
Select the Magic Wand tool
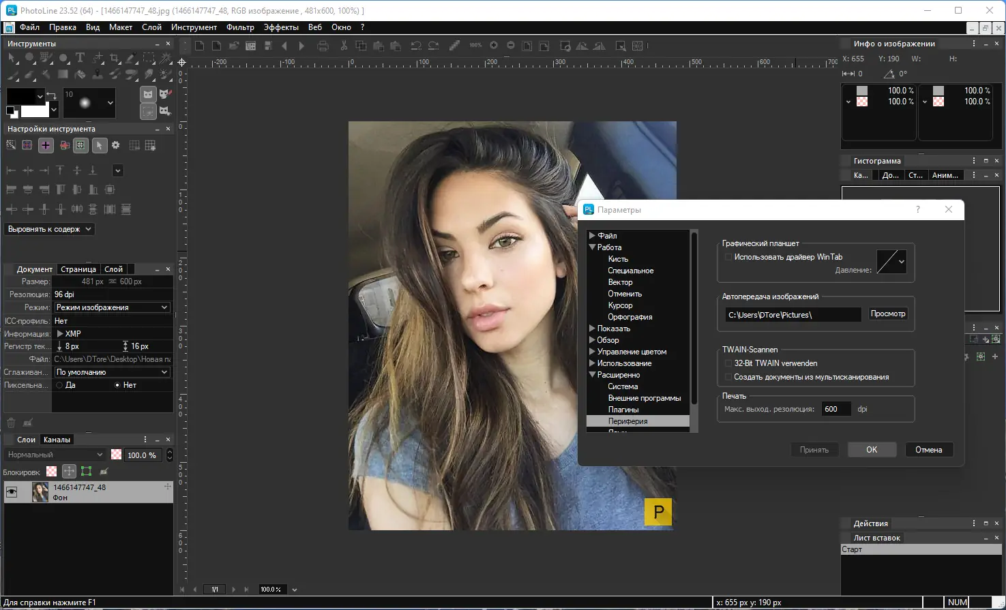tap(166, 58)
